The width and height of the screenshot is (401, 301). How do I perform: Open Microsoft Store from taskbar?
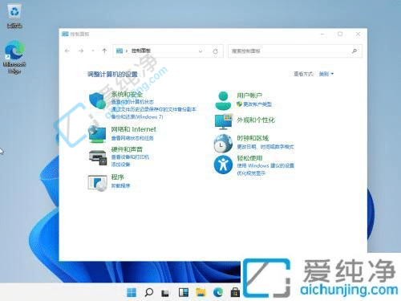pos(235,292)
